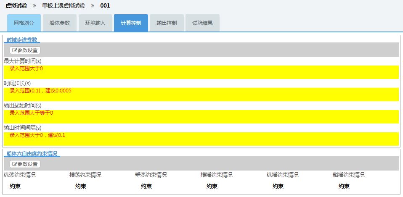Image resolution: width=403 pixels, height=197 pixels.
Task: Open the 船体参数 tab
Action: pos(59,23)
